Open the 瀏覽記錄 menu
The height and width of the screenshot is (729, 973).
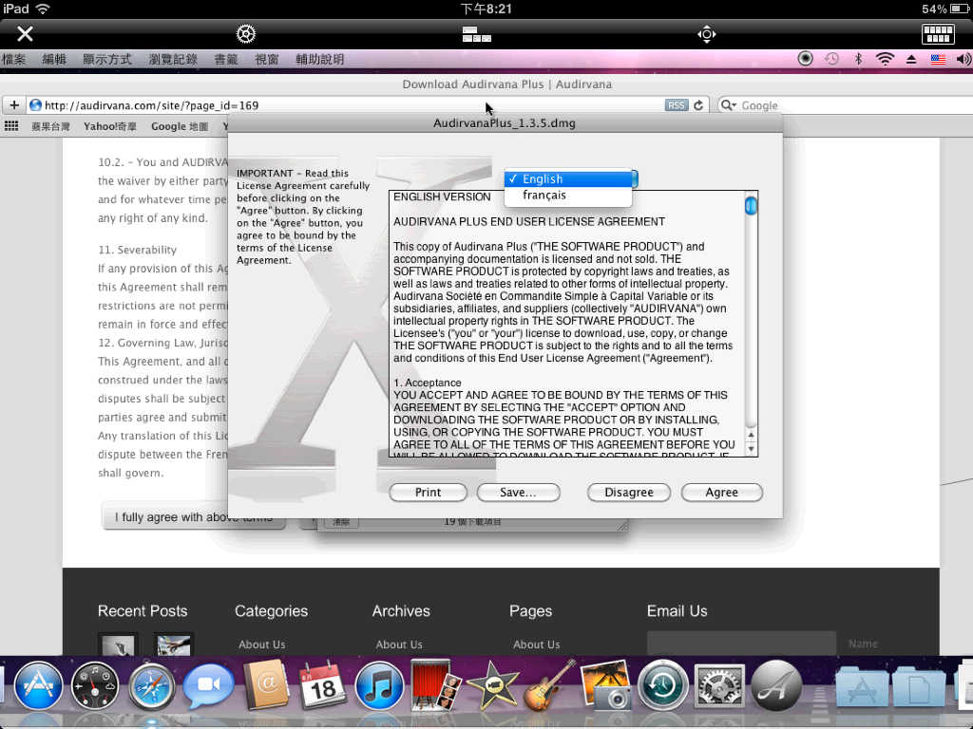[173, 59]
